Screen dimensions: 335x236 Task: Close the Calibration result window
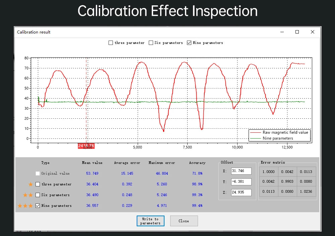(312, 32)
